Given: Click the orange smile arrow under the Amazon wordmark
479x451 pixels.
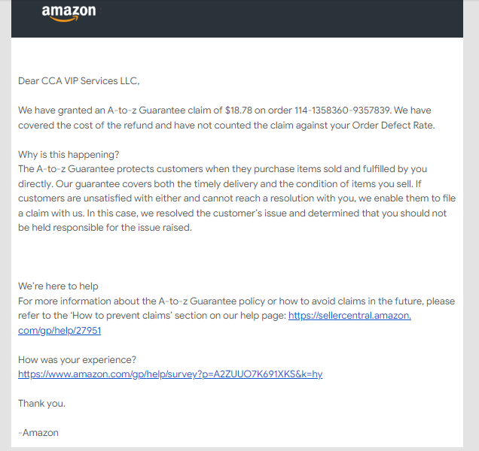Looking at the screenshot, I should (64, 20).
